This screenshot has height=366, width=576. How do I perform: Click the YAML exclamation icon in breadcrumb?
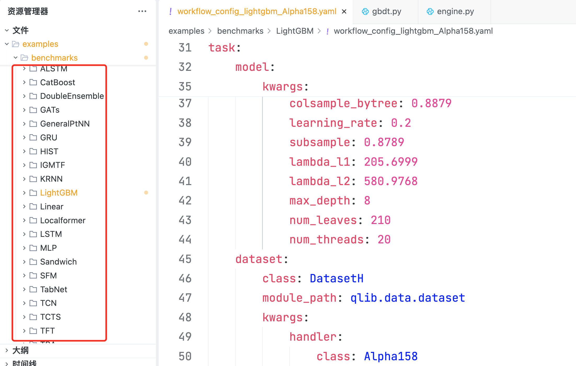[327, 31]
